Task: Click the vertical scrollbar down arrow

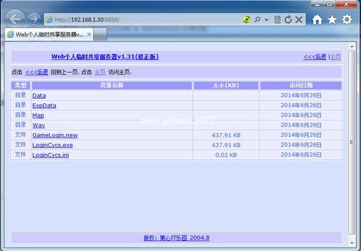Action: pos(352,244)
